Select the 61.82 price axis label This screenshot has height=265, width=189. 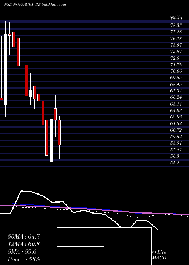(x=176, y=123)
